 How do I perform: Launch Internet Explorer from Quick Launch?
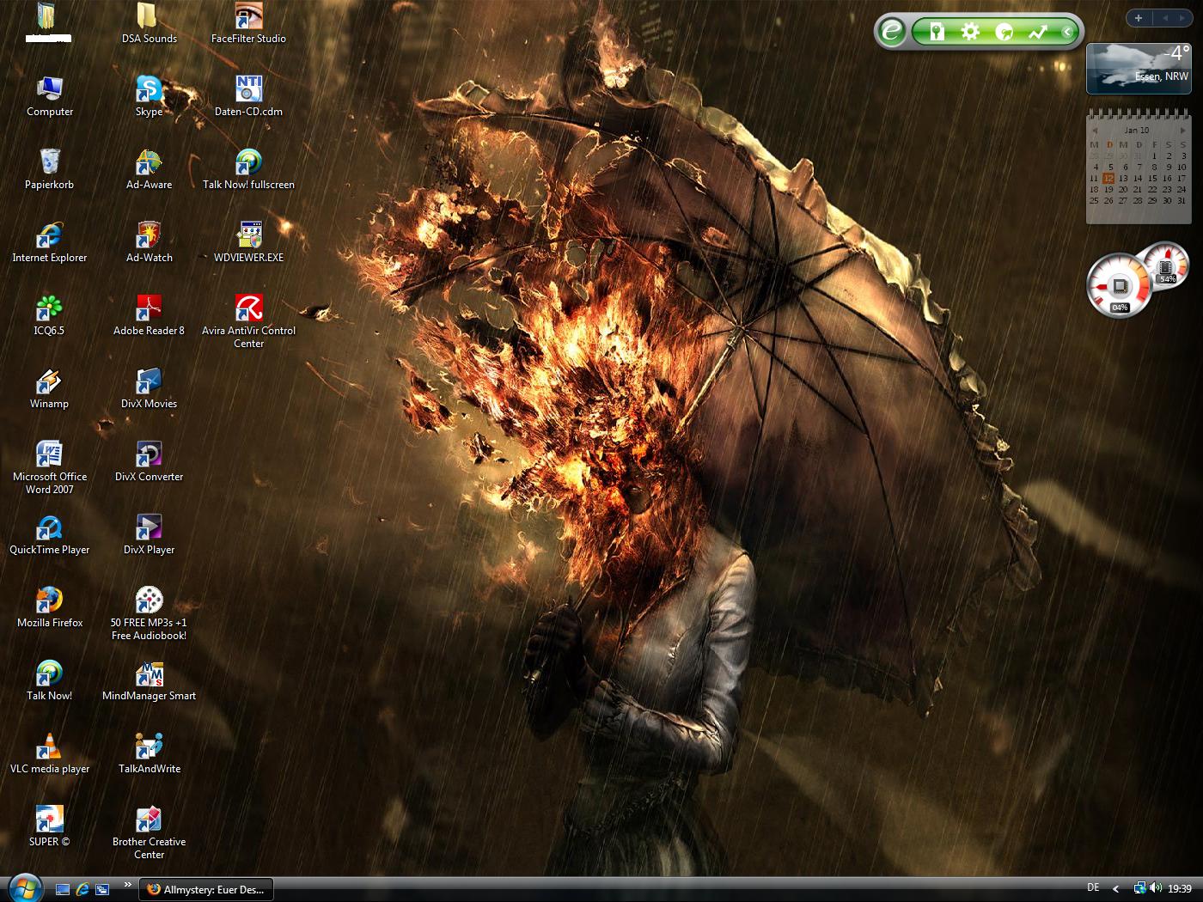click(x=82, y=889)
